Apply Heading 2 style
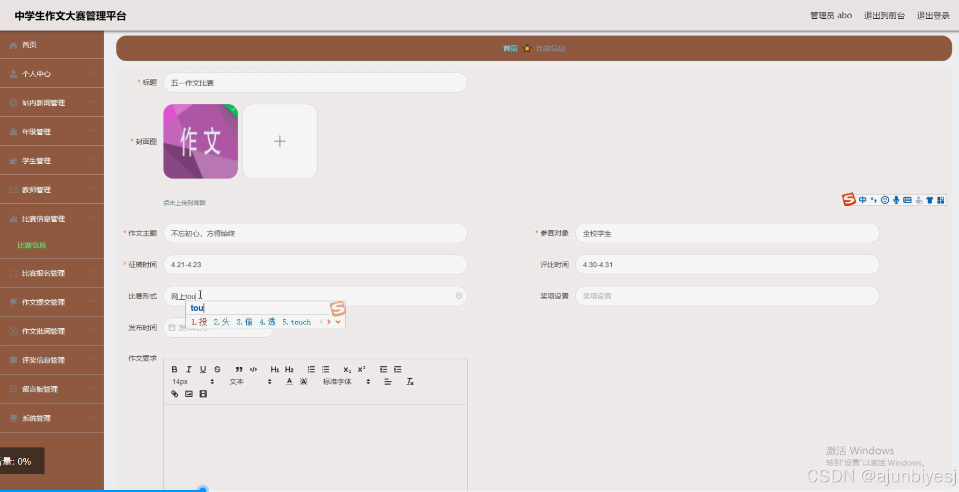This screenshot has height=492, width=959. [x=289, y=370]
